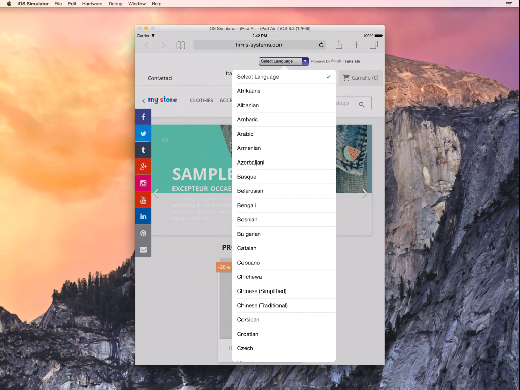
Task: Open the Select Language dropdown
Action: point(284,61)
